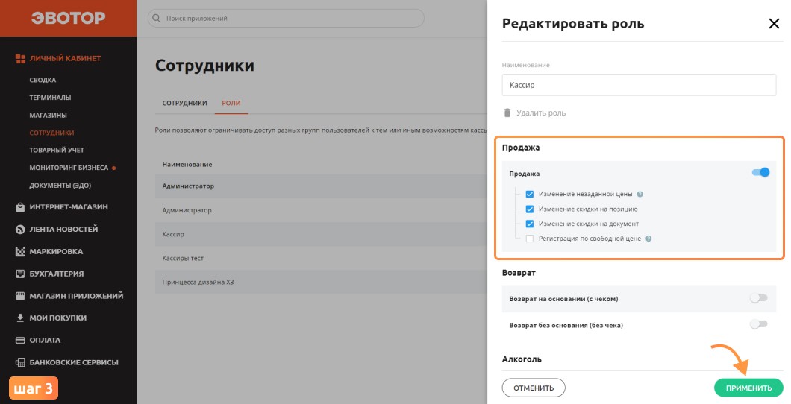
Task: Click the Наименование column header
Action: (x=187, y=165)
